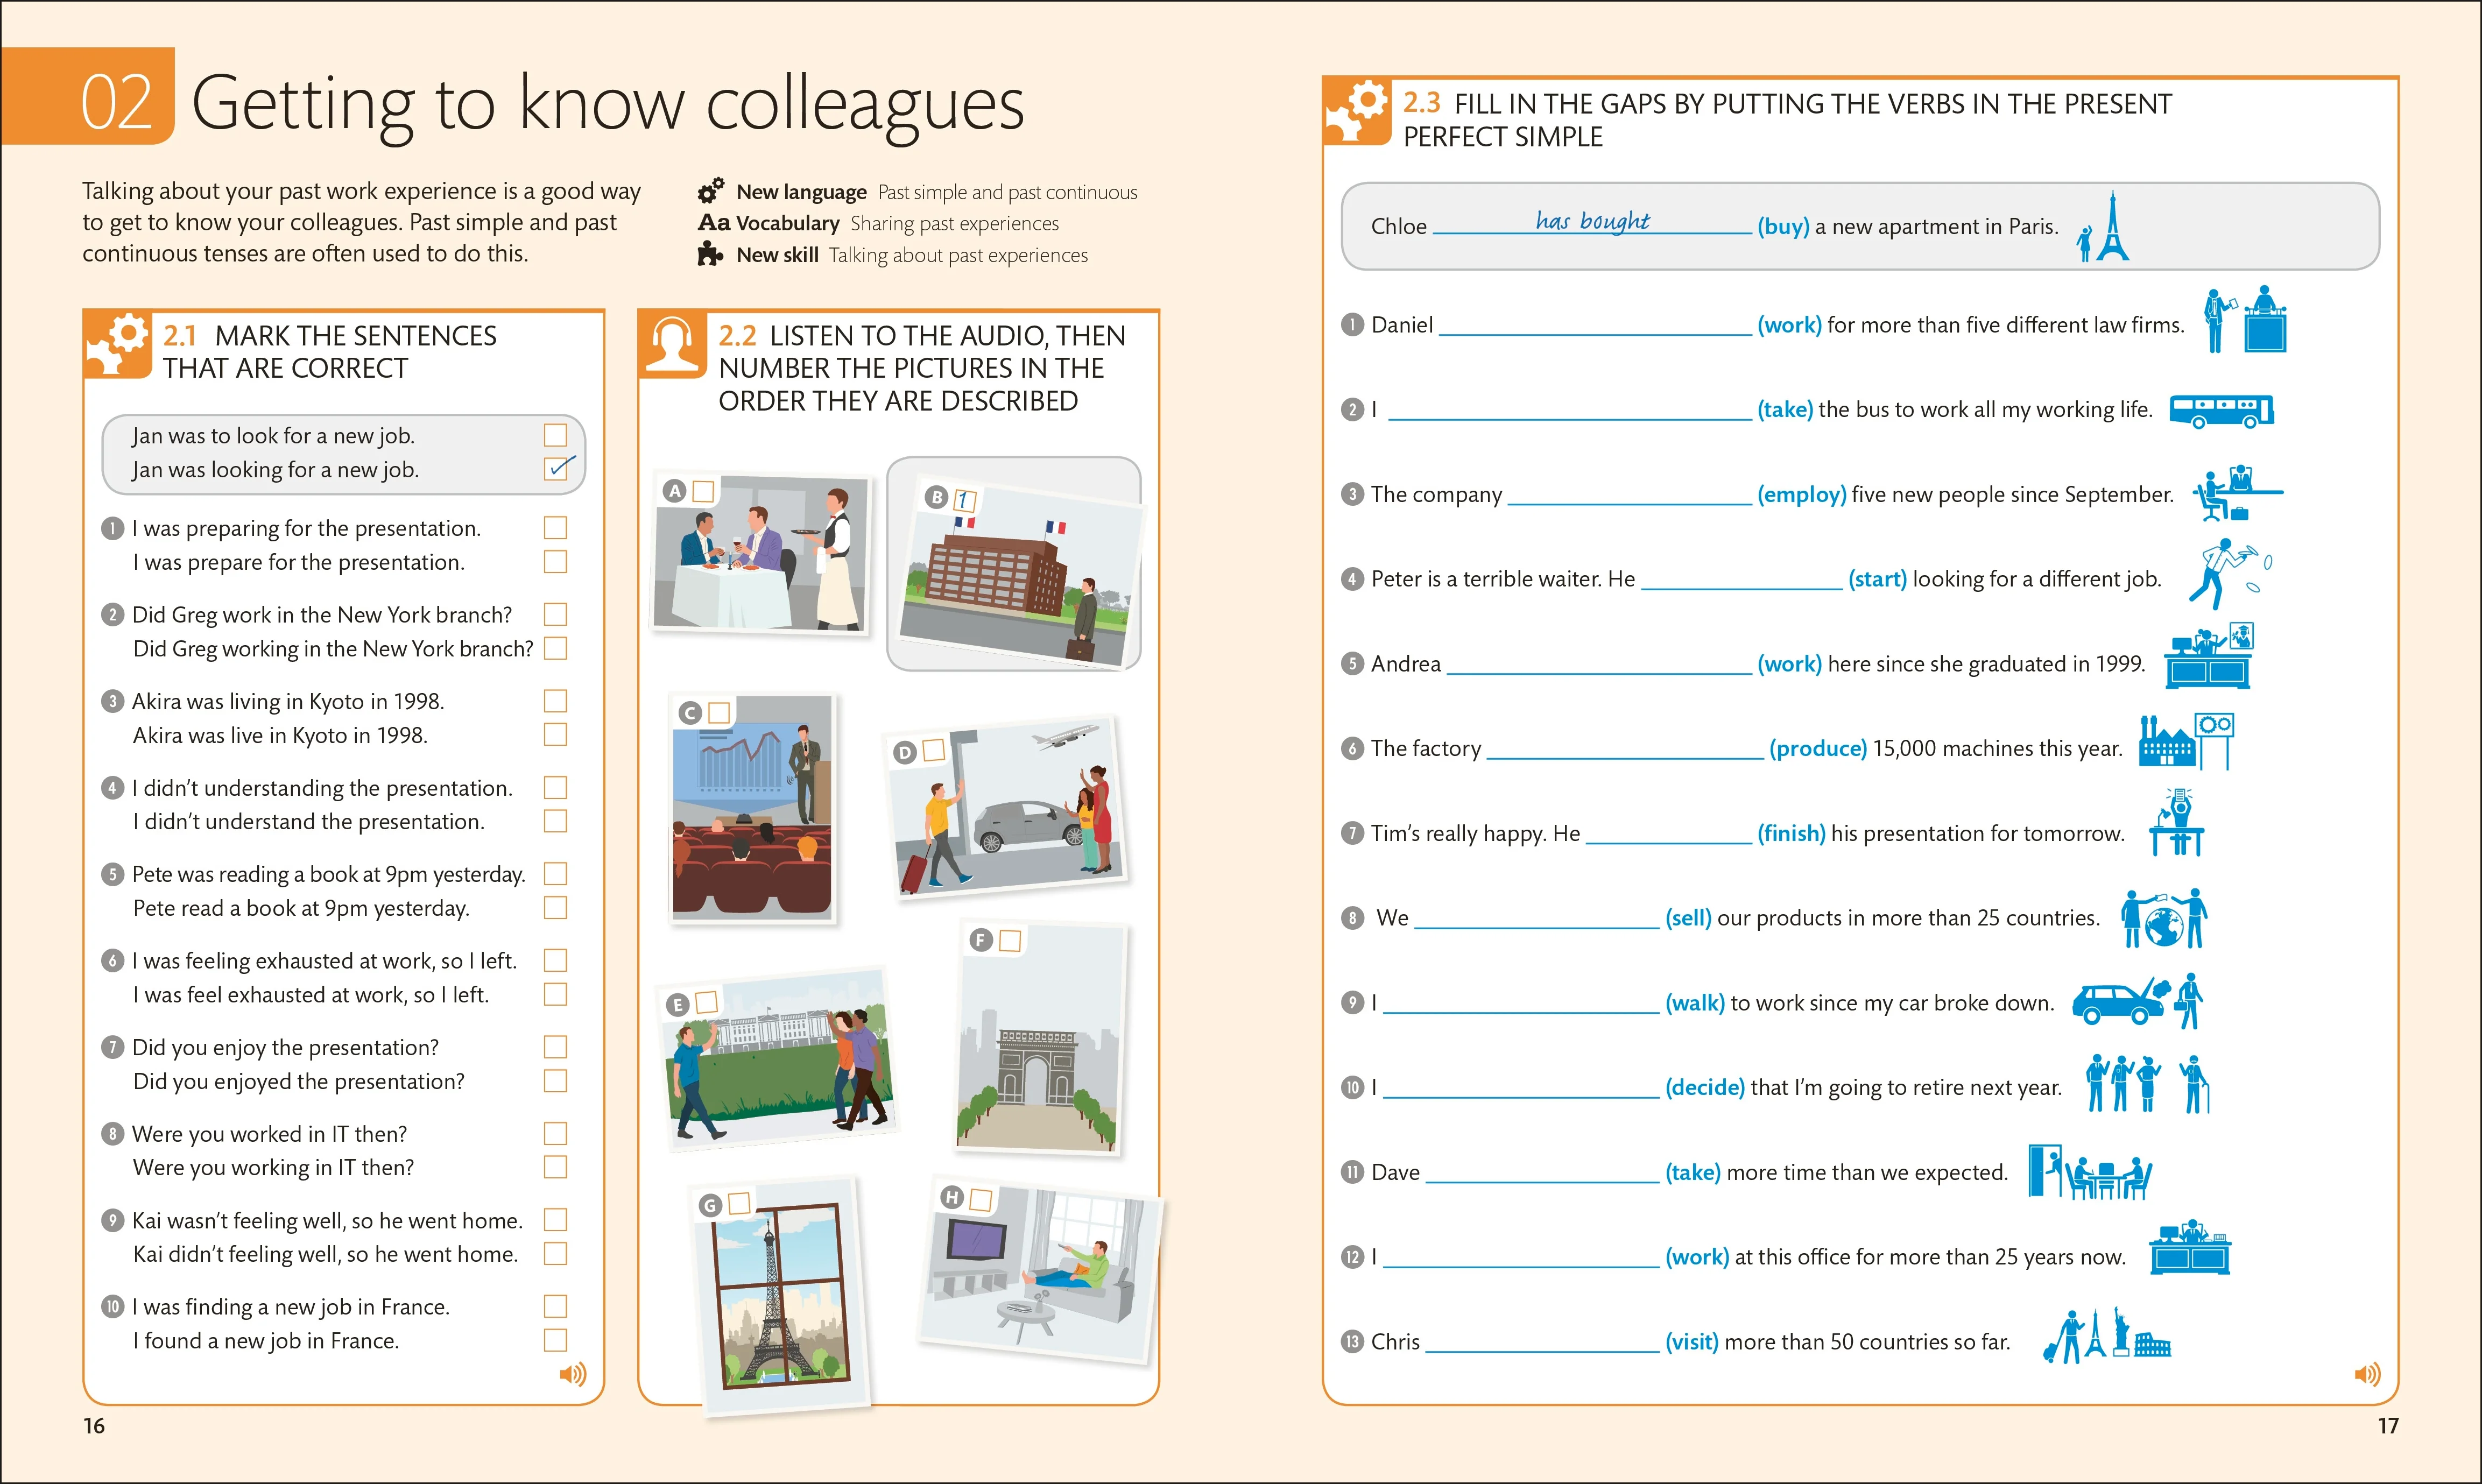The image size is (2482, 1484).
Task: Check 'I didn't understand the presentation.'
Action: (555, 821)
